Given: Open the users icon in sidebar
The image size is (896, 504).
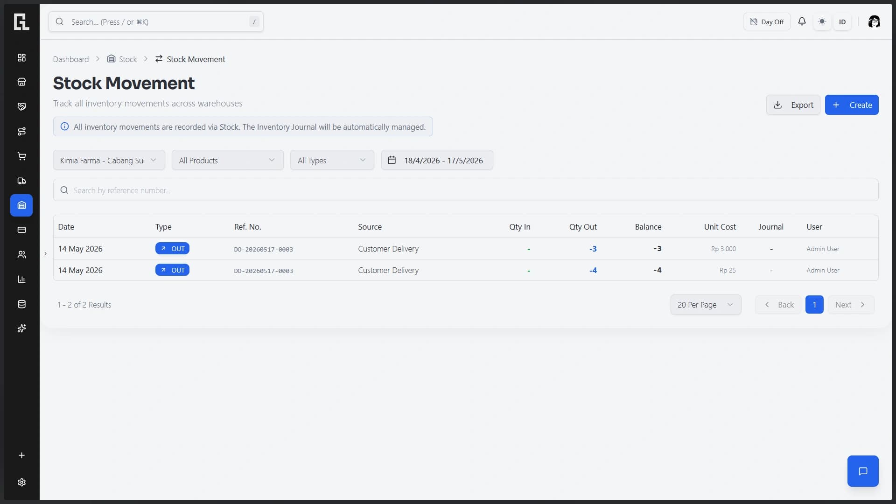Looking at the screenshot, I should pyautogui.click(x=21, y=255).
